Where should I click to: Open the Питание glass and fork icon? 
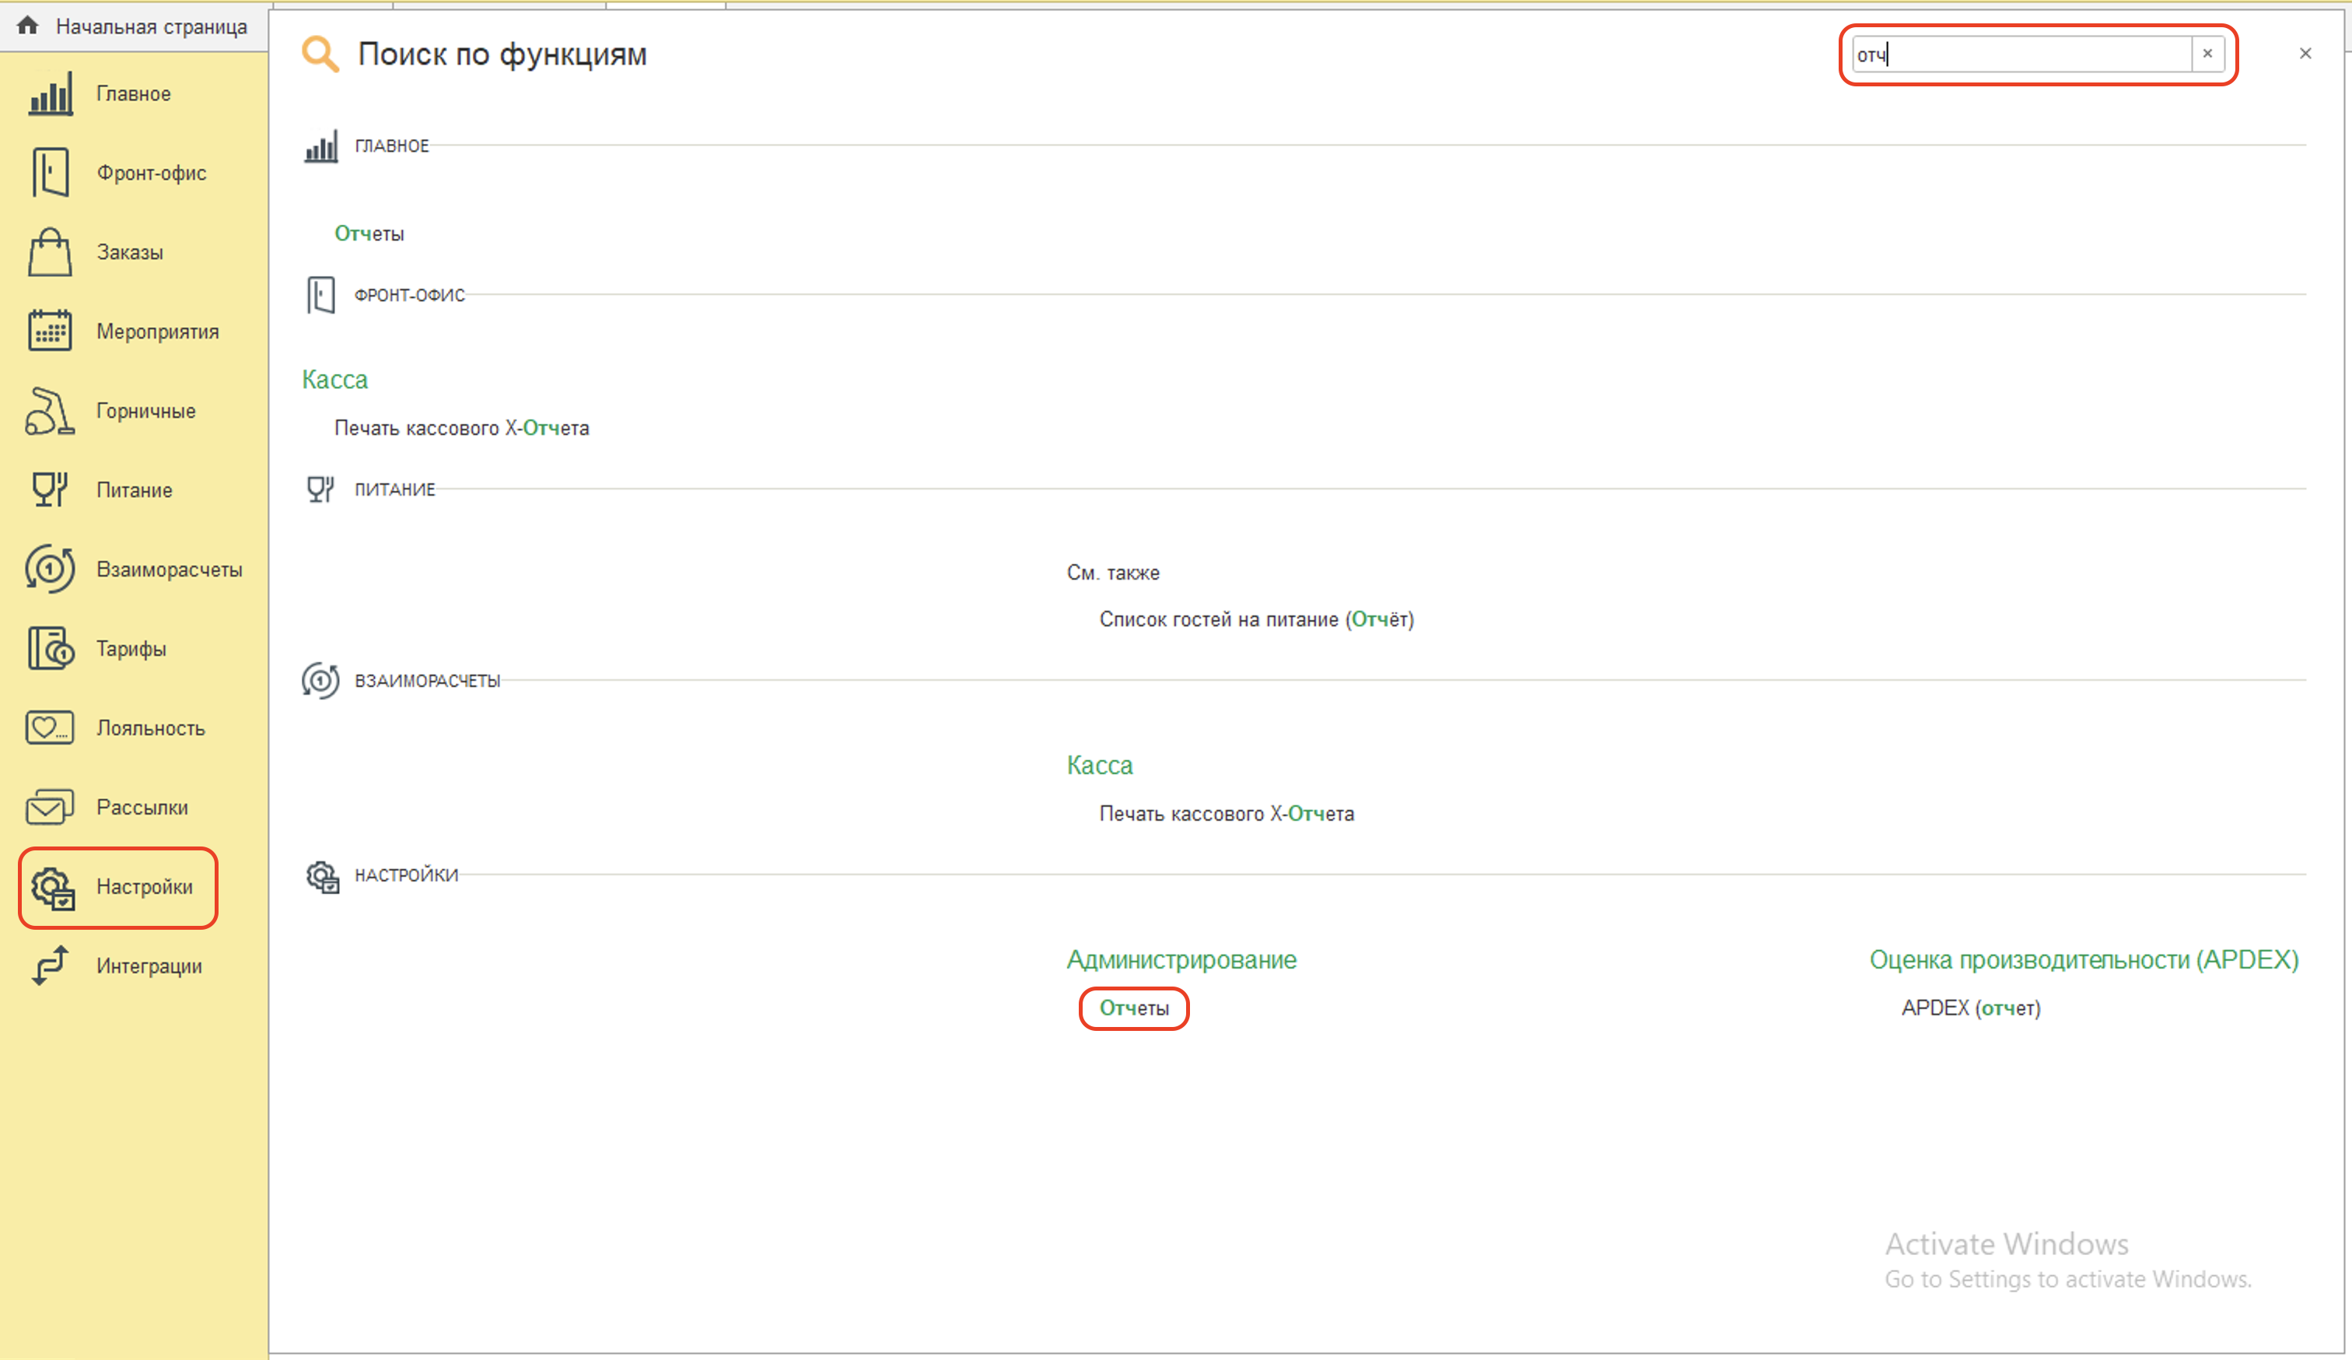pos(51,489)
